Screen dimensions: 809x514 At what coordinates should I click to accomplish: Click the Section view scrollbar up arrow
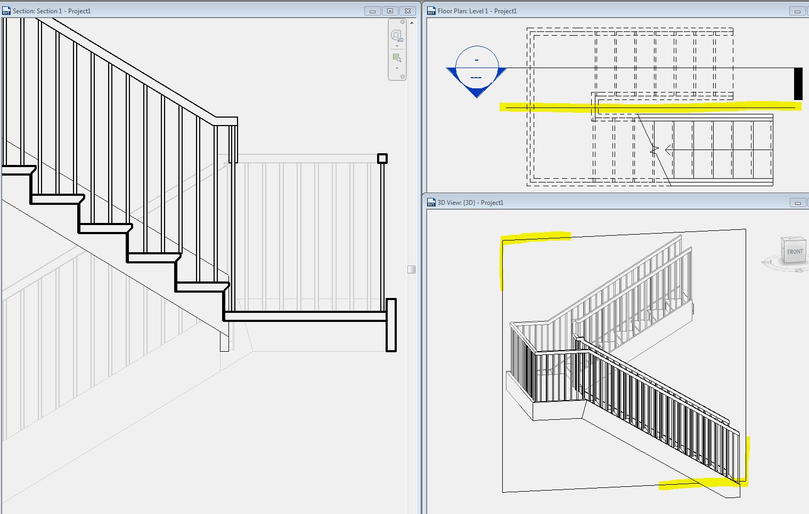tap(412, 22)
